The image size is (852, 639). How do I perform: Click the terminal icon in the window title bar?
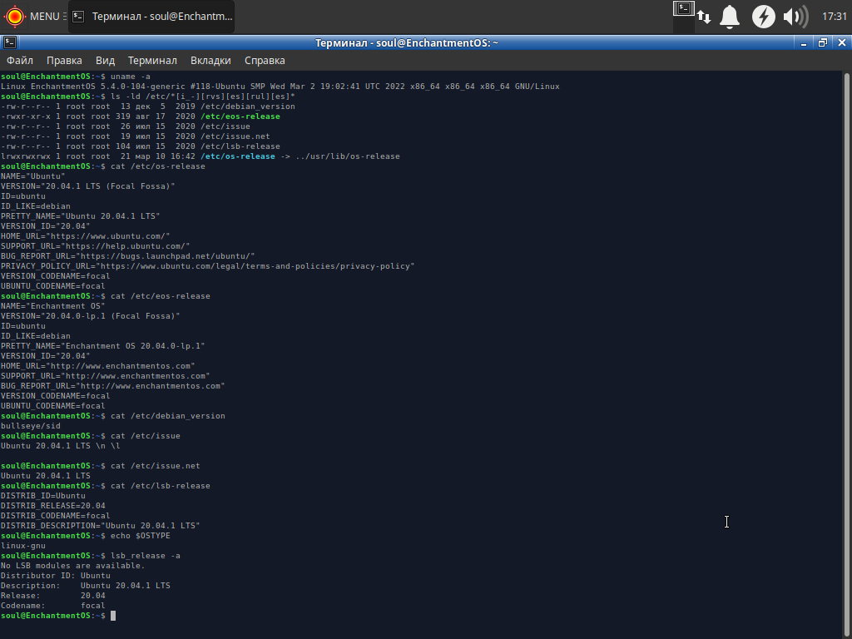[10, 42]
